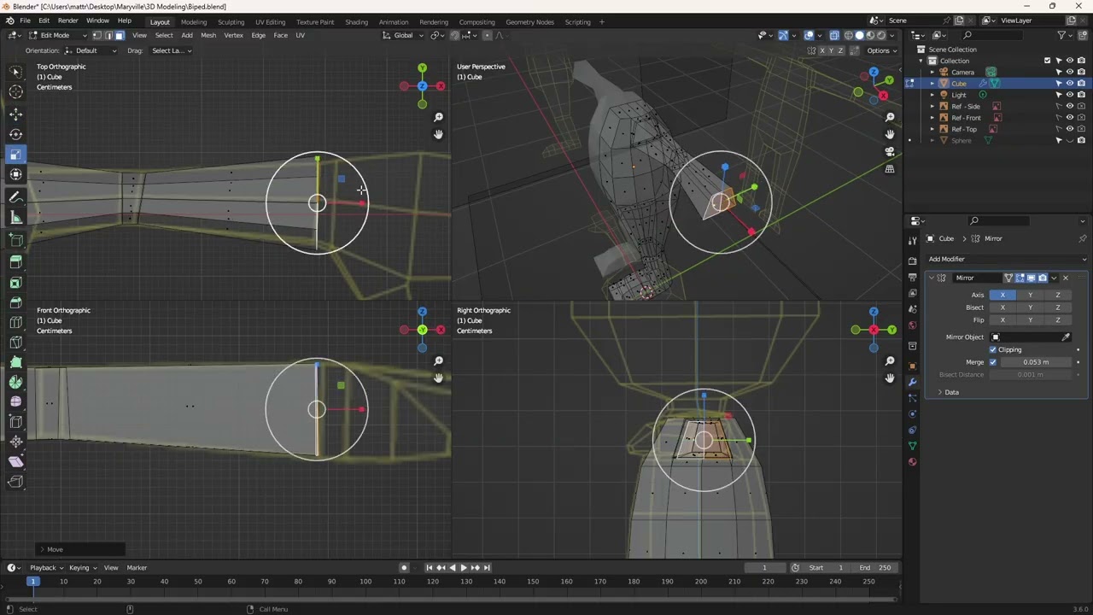Open the viewport Options dropdown
The image size is (1093, 615).
(x=882, y=50)
